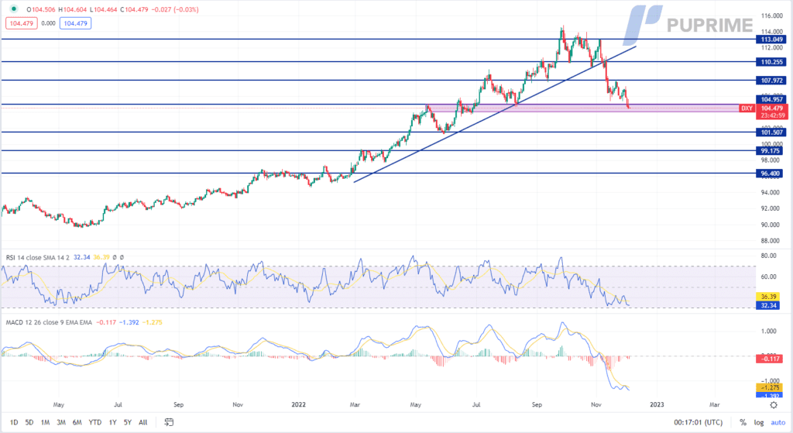
Task: Click the 107.972 price level label
Action: 771,81
